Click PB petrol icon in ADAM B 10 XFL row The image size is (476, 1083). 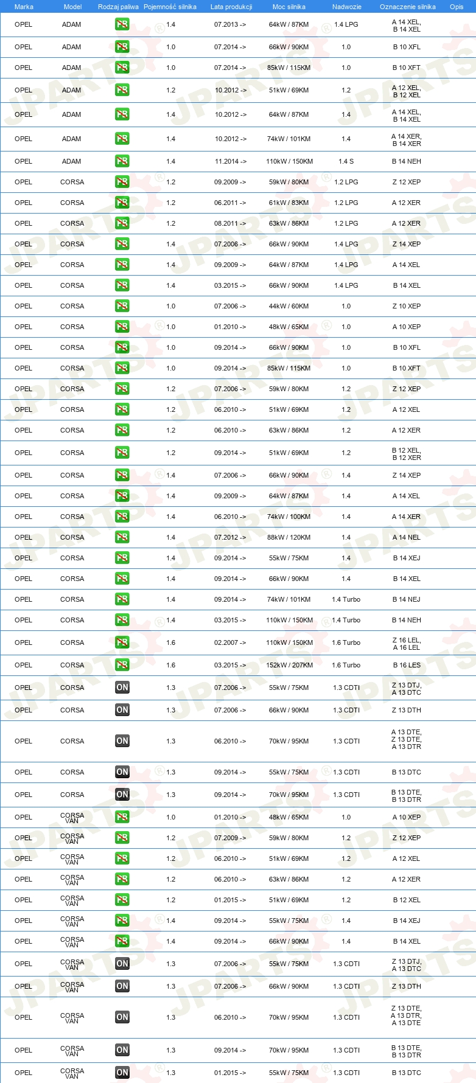pyautogui.click(x=122, y=47)
